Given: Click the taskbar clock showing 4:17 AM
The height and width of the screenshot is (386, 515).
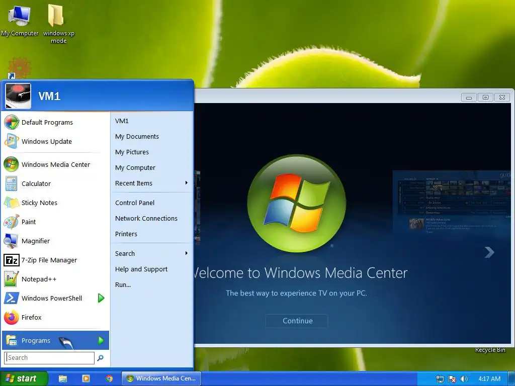Looking at the screenshot, I should tap(489, 379).
